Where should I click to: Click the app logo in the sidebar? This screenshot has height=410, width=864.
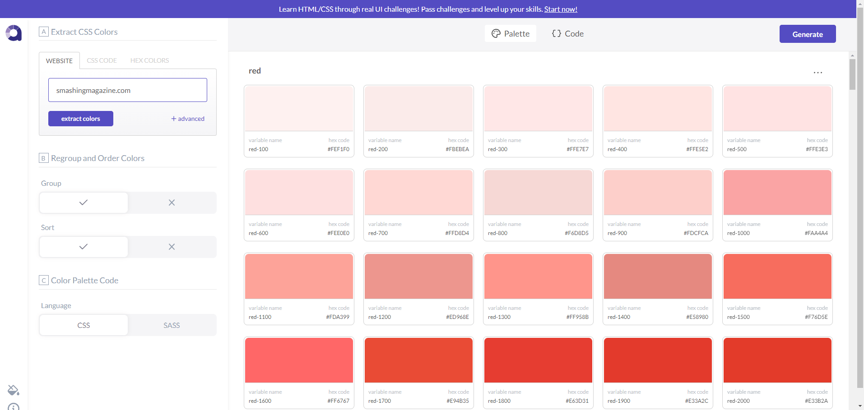pyautogui.click(x=14, y=33)
